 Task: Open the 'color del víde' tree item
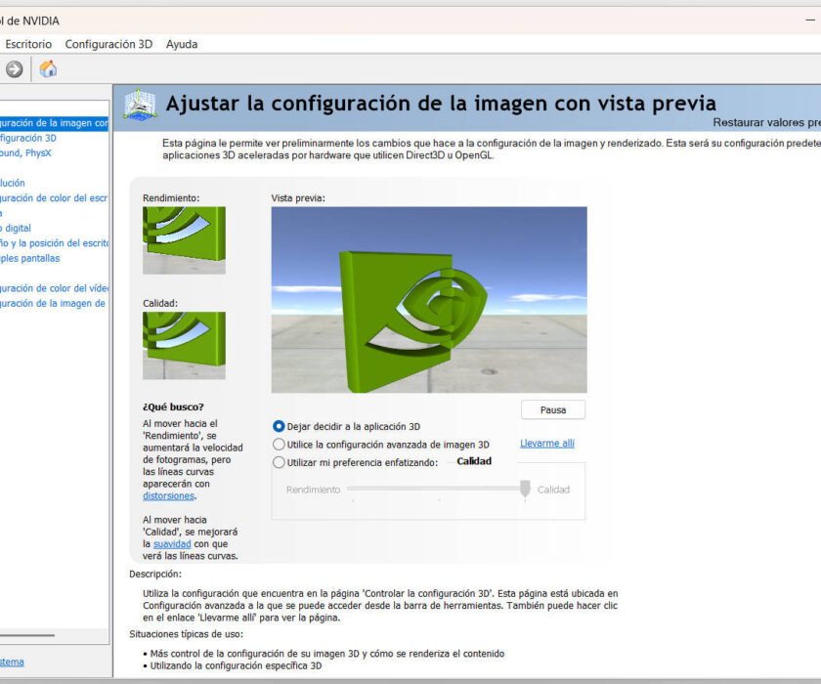point(54,288)
